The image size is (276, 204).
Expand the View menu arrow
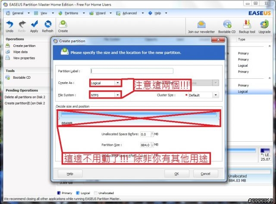pos(53,13)
